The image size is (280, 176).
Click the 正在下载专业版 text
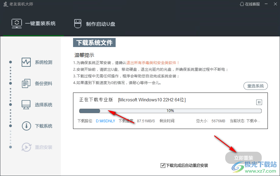click(96, 100)
